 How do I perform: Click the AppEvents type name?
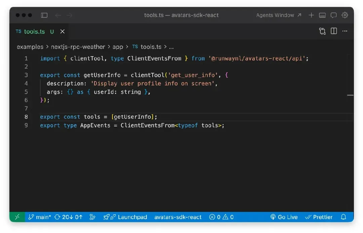coord(95,125)
